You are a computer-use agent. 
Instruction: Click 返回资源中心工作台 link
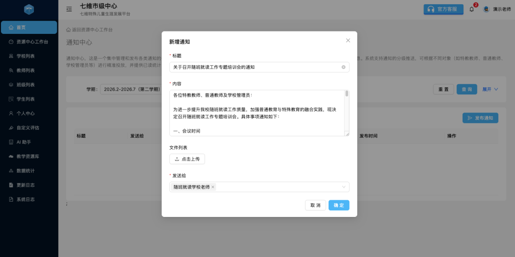(89, 30)
